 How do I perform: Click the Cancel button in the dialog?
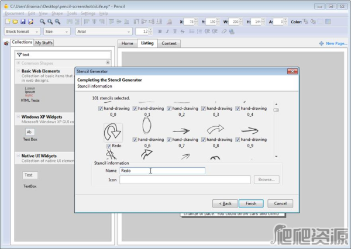tap(280, 203)
